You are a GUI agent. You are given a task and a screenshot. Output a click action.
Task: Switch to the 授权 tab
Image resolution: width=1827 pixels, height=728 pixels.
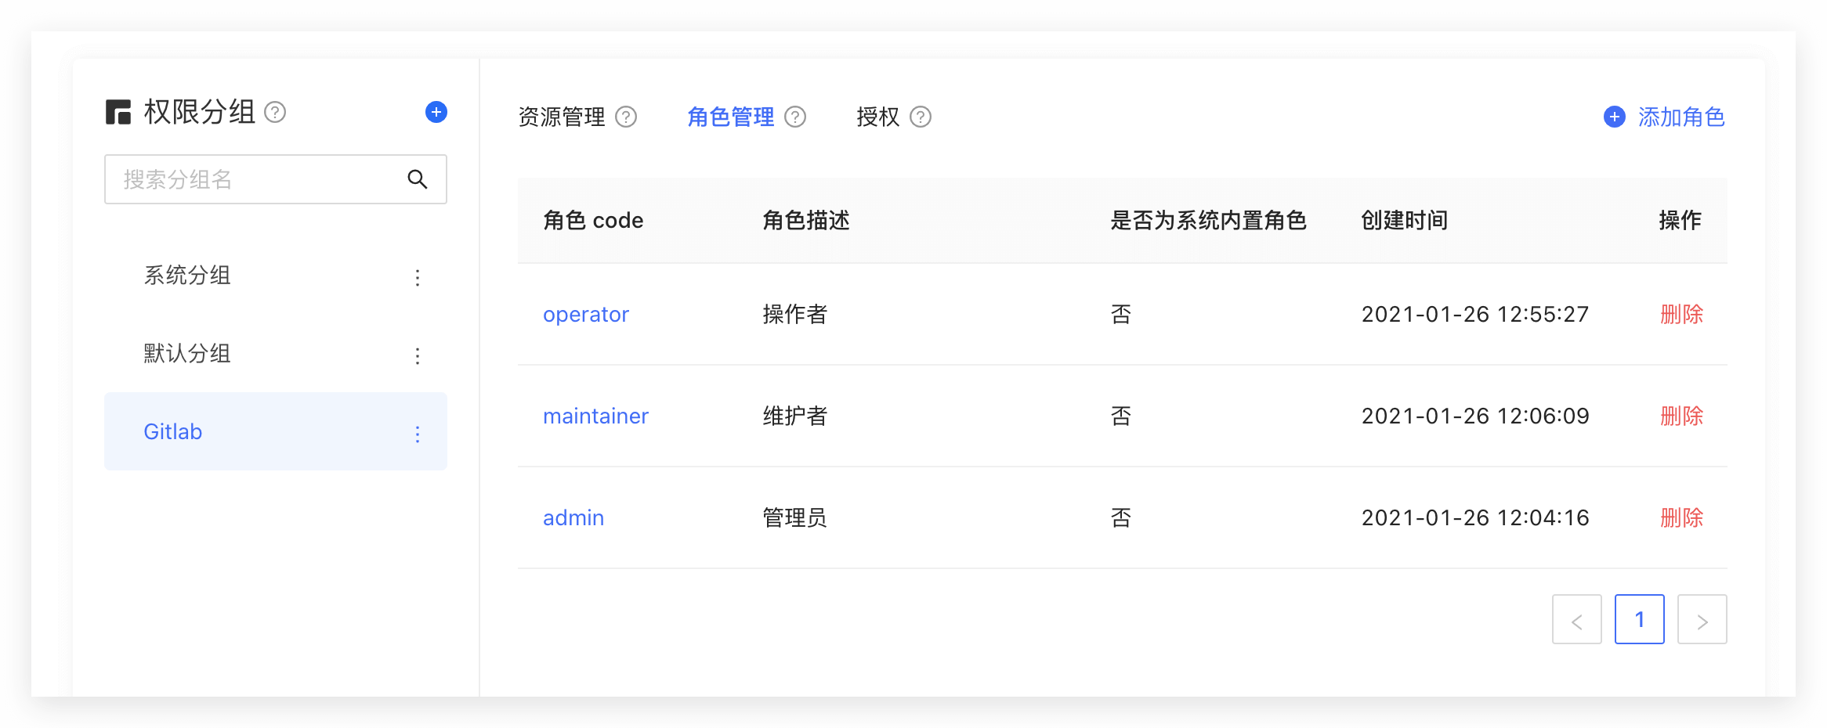(877, 117)
